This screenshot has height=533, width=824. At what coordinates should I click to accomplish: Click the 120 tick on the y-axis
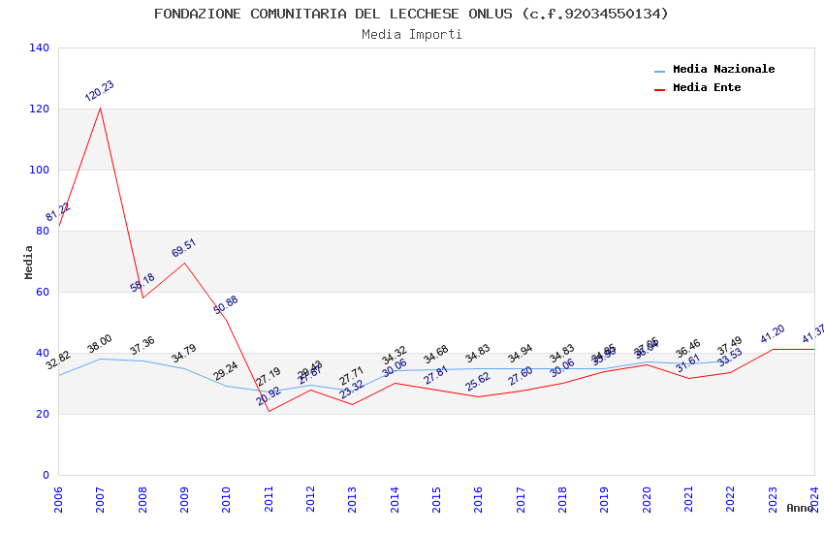point(39,109)
